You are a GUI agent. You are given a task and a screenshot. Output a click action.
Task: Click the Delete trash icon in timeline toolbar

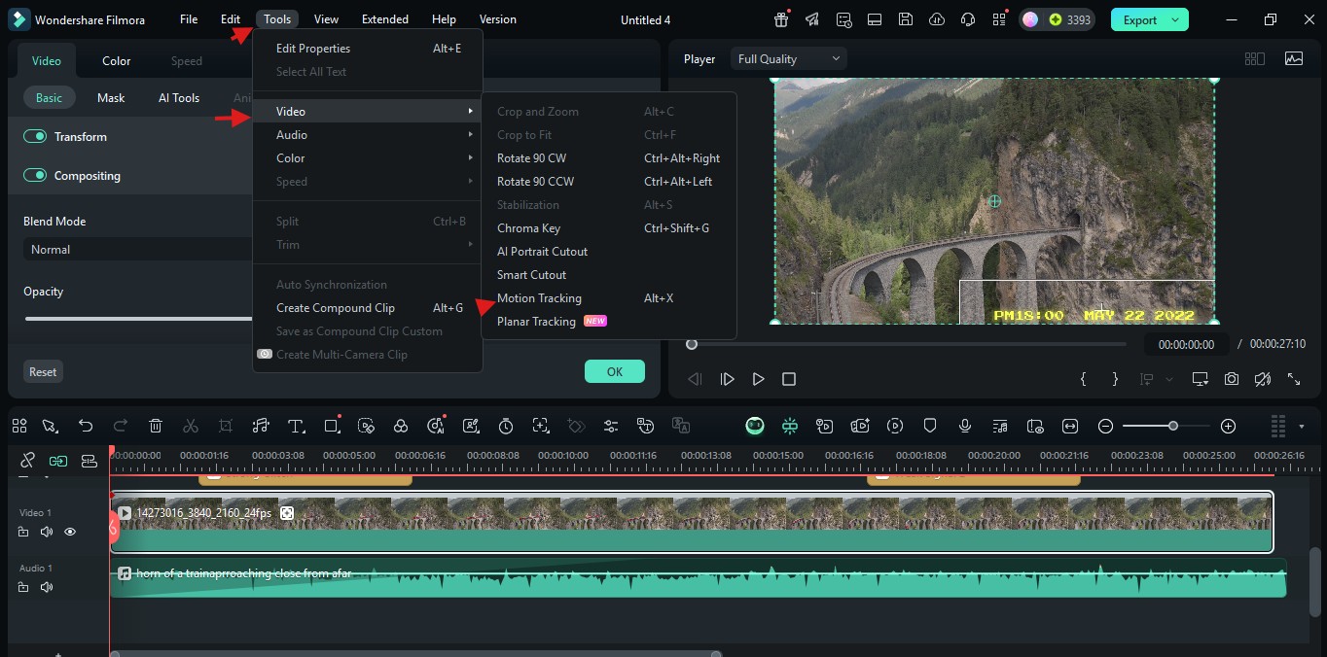coord(156,426)
